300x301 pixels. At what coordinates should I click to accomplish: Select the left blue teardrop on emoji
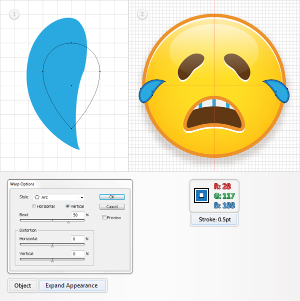pos(151,91)
